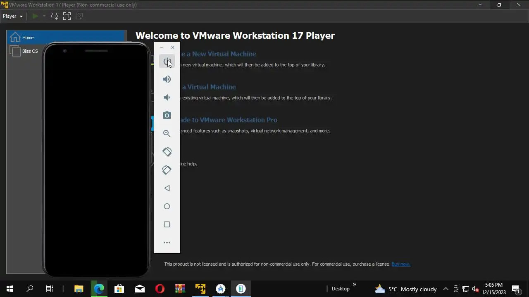Image resolution: width=529 pixels, height=297 pixels.
Task: Click the Unity mode toolbar icon
Action: tap(80, 16)
